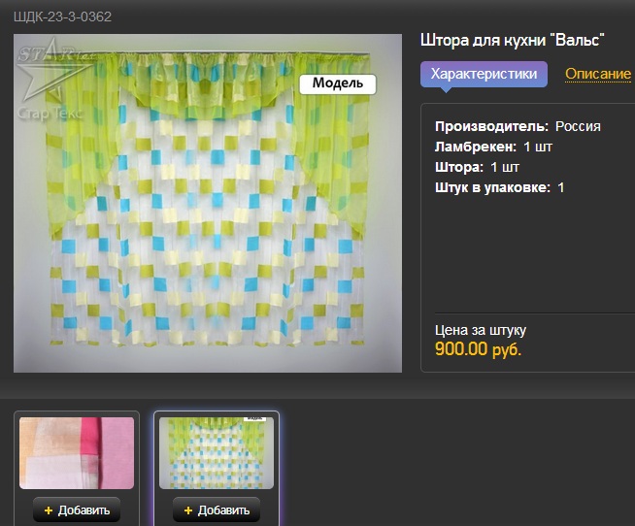Click the price 900.00 руб.
The image size is (635, 526).
pyautogui.click(x=478, y=349)
